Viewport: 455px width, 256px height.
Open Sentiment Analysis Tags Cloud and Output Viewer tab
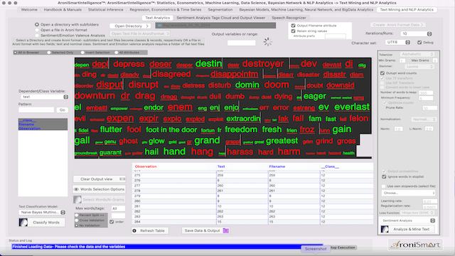pos(221,18)
